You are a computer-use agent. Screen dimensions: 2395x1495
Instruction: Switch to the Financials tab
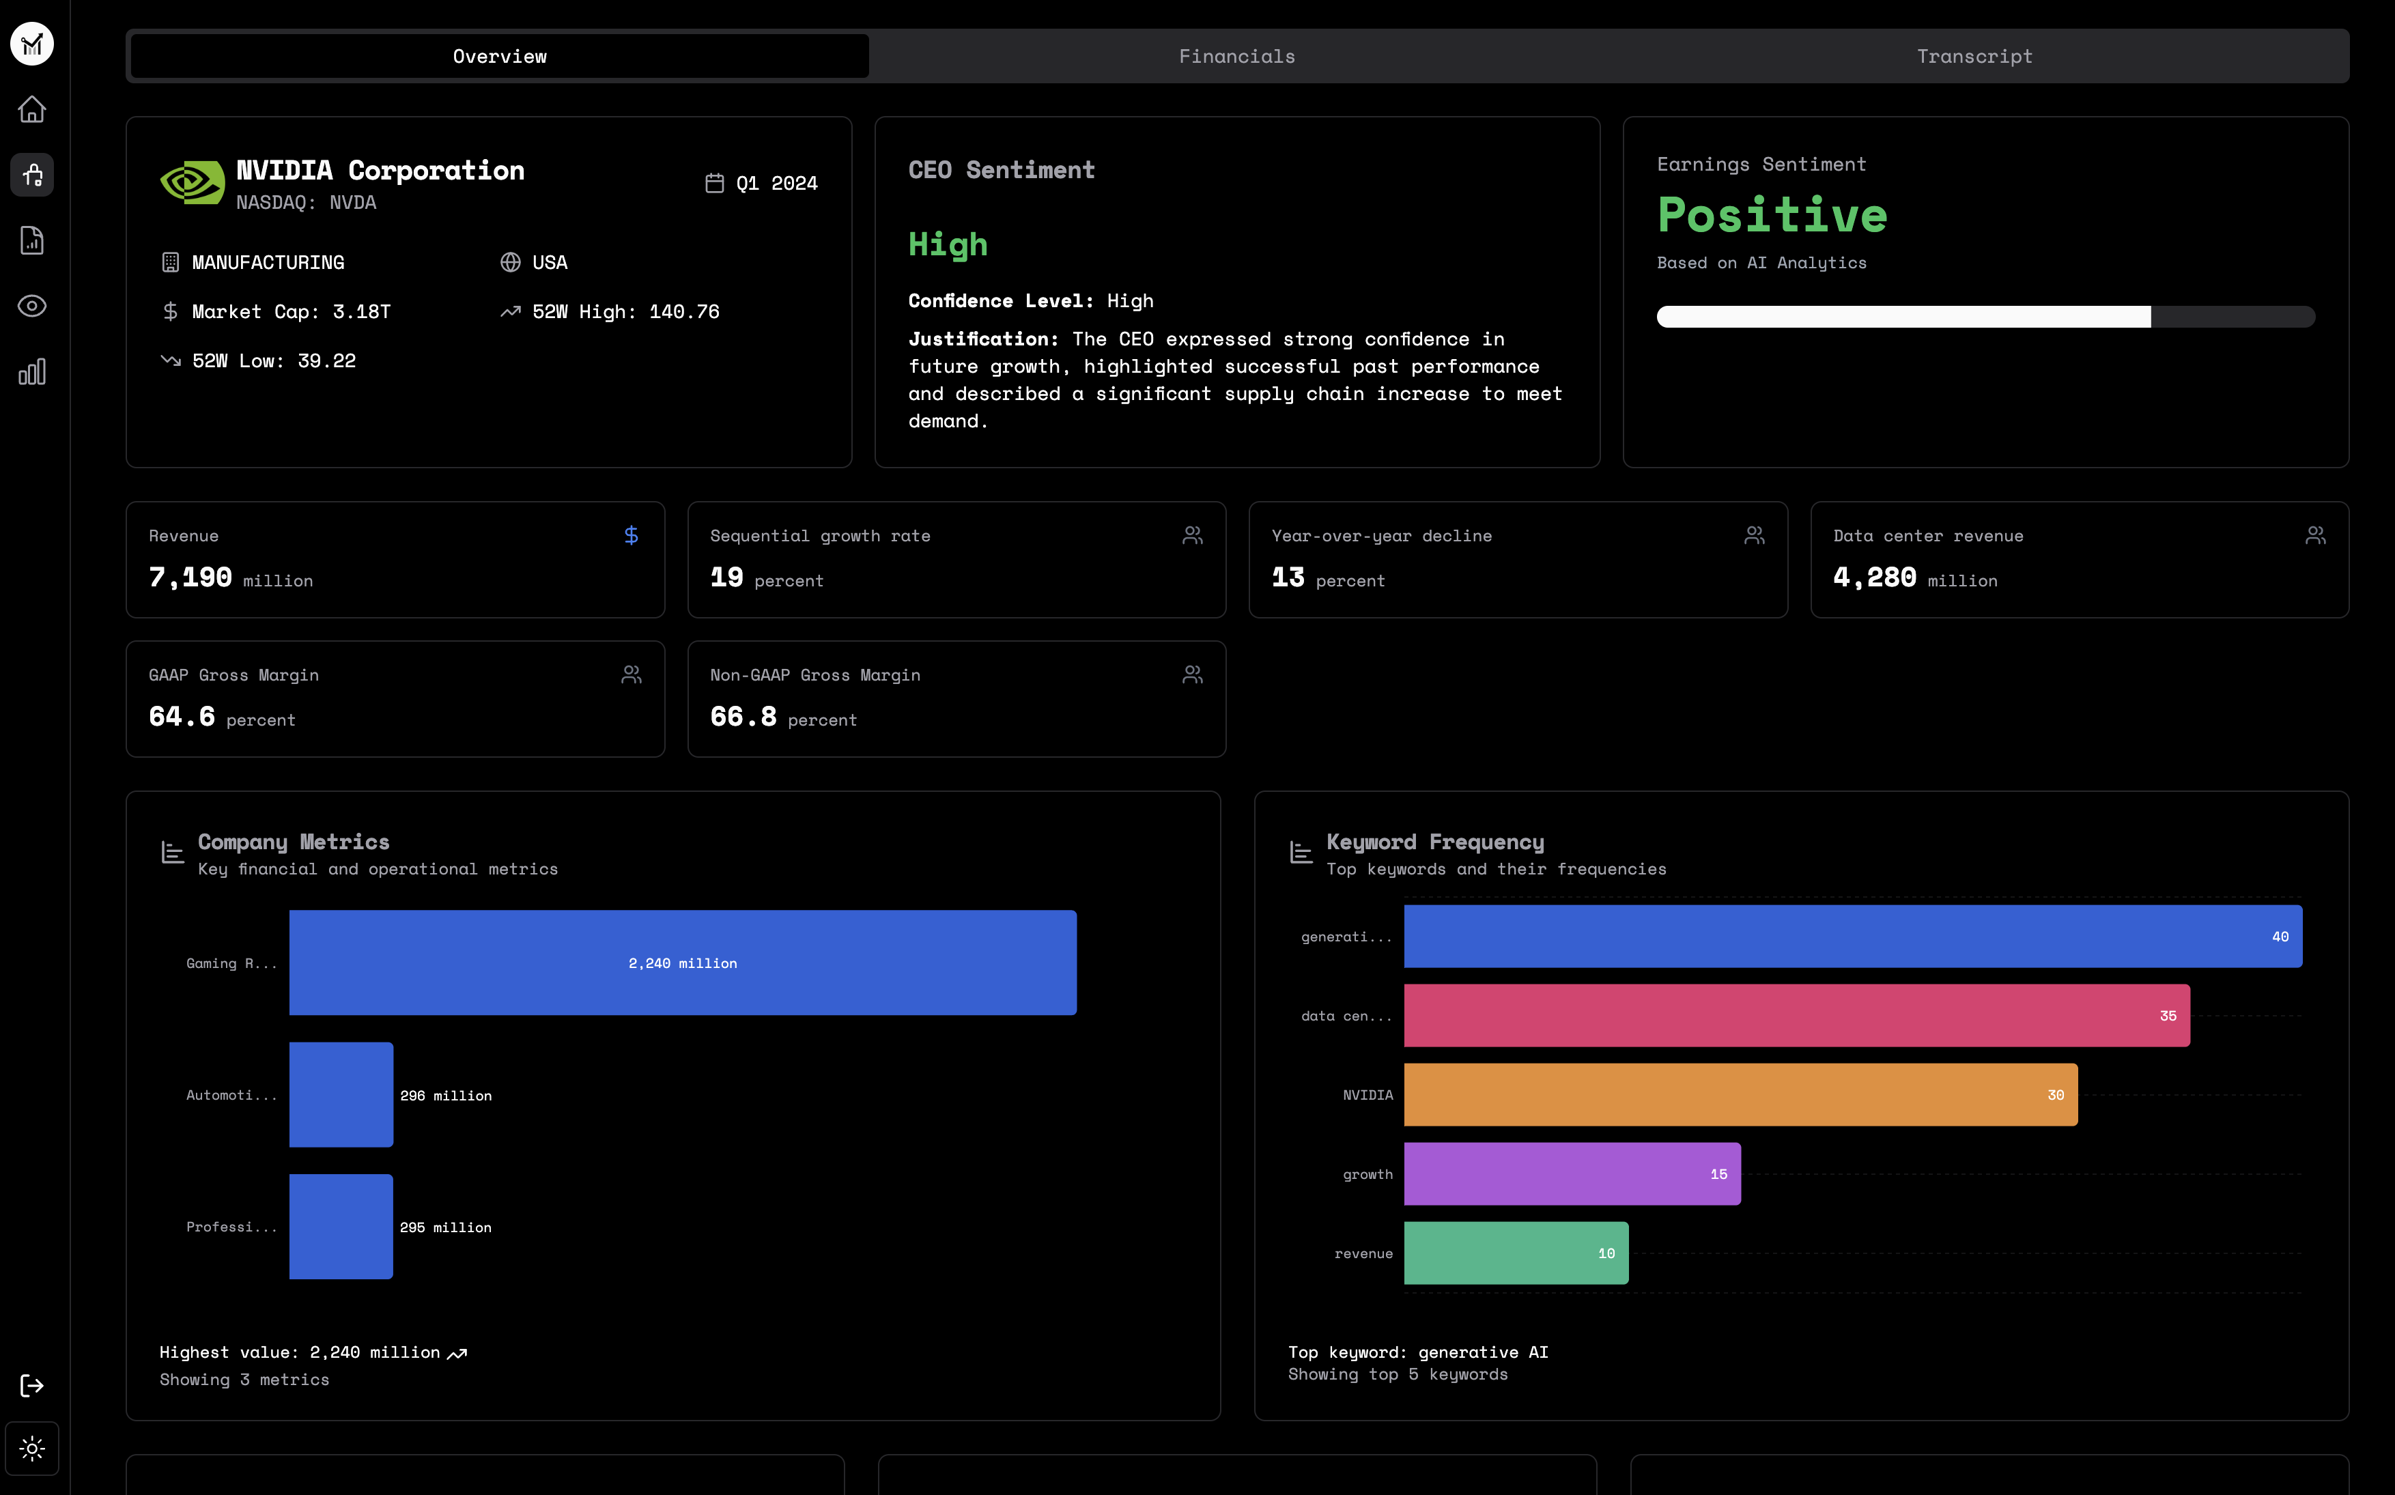point(1237,57)
